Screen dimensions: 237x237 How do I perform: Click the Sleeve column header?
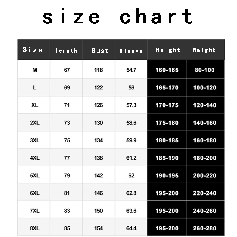[x=131, y=51]
